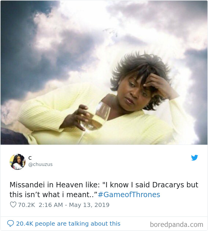Click the heart like icon
Image resolution: width=208 pixels, height=231 pixels.
coord(13,205)
